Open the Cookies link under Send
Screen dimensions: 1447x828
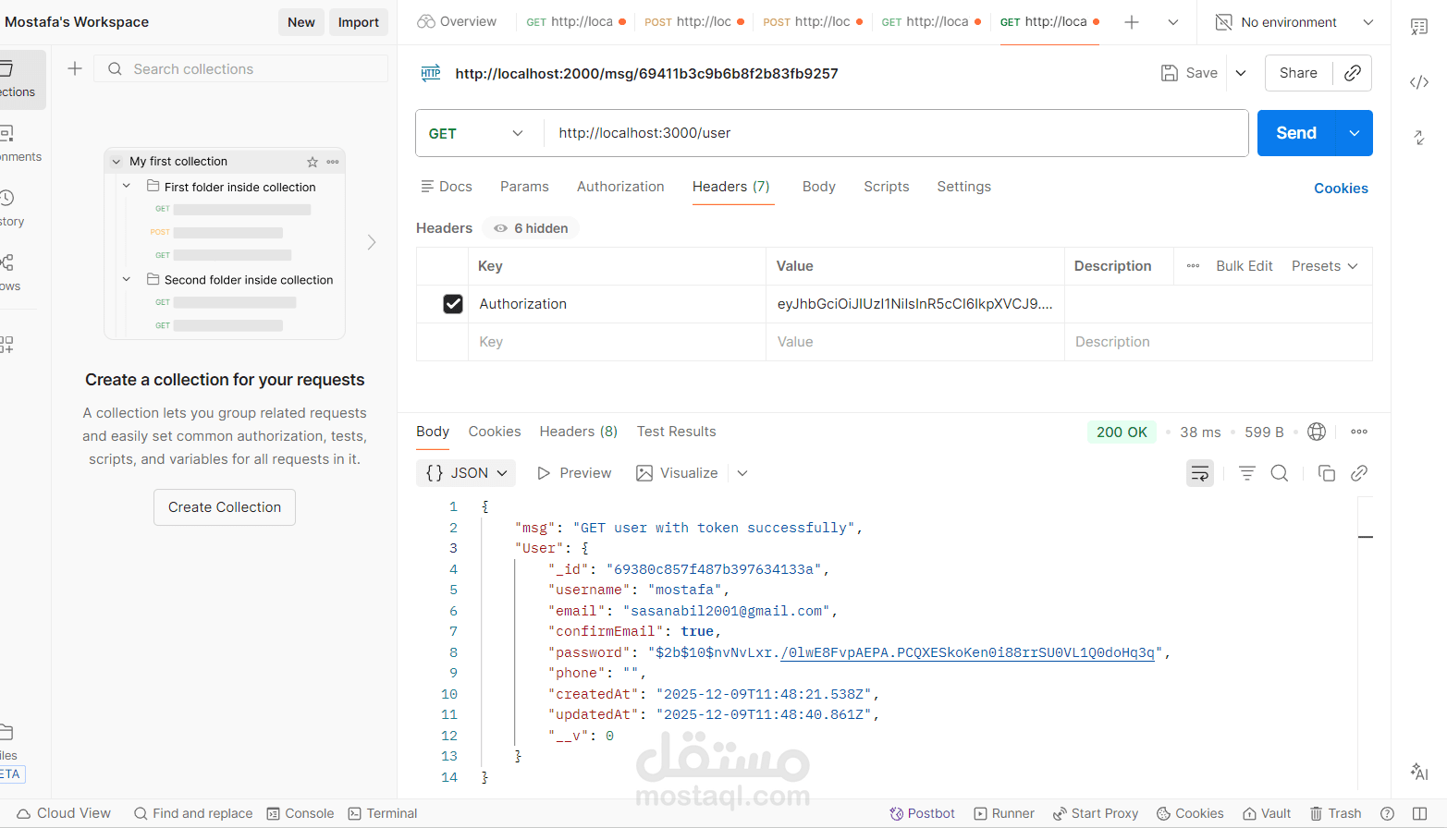pos(1341,189)
